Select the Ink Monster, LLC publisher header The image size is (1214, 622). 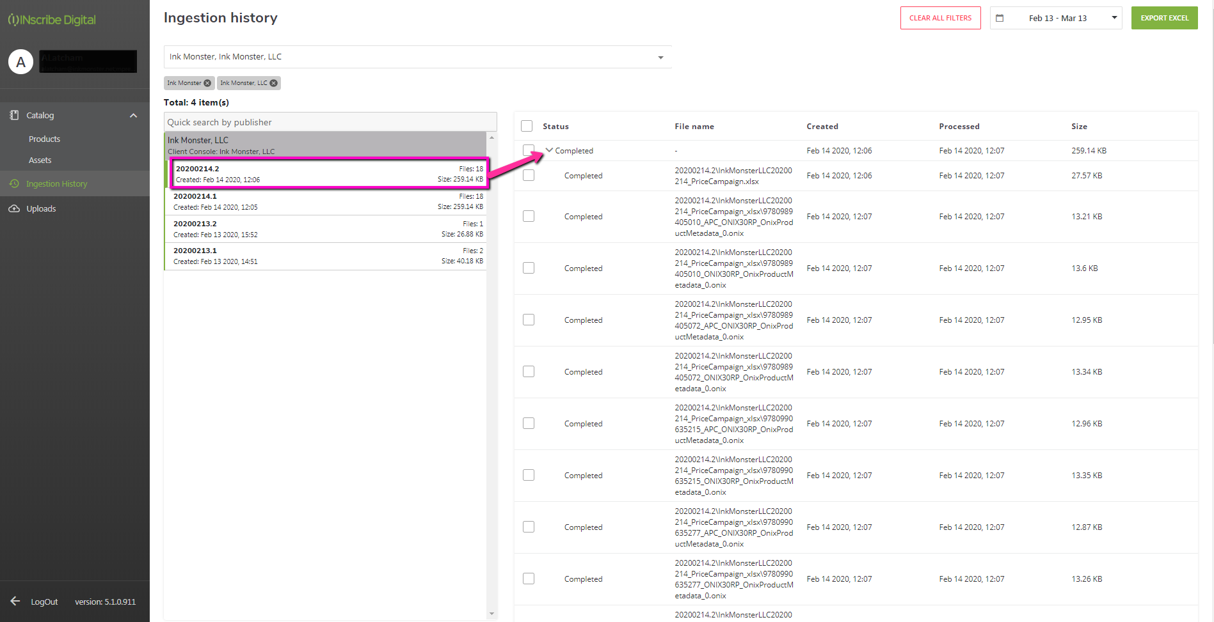coord(325,144)
